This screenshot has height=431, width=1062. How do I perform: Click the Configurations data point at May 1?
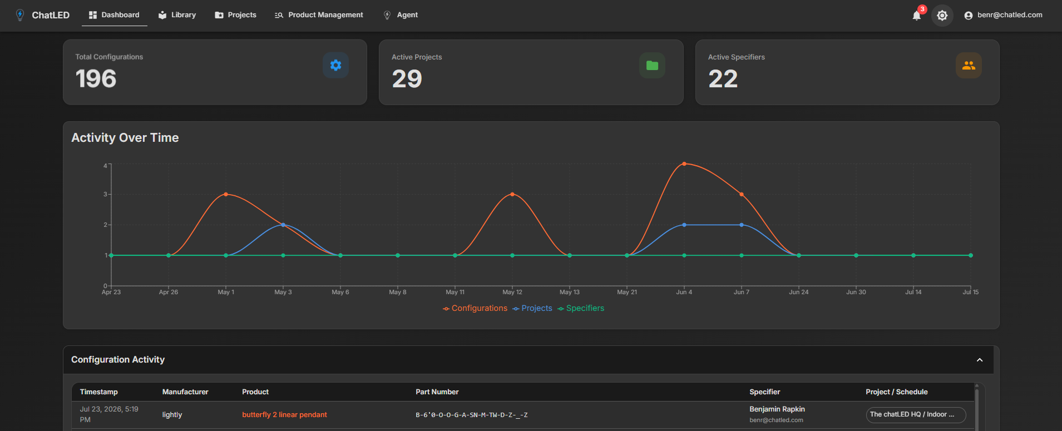point(226,194)
